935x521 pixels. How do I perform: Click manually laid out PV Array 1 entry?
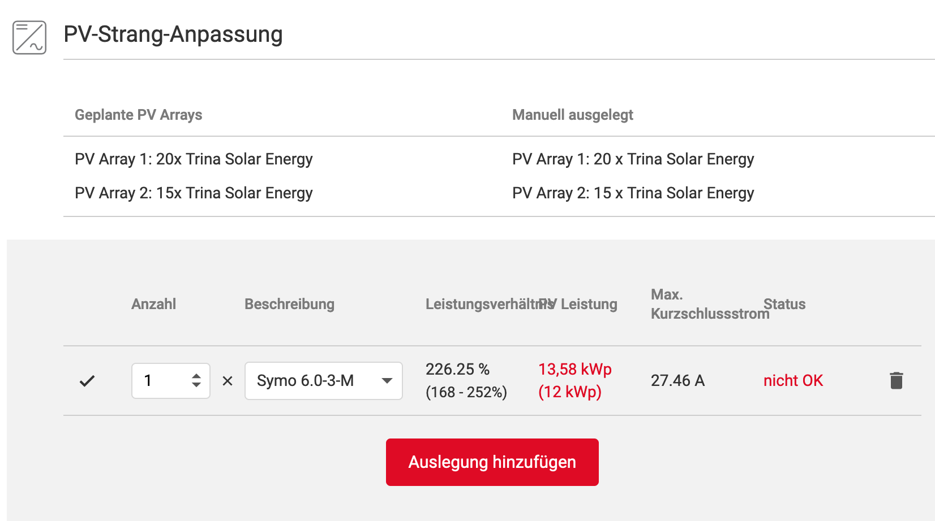pyautogui.click(x=633, y=159)
